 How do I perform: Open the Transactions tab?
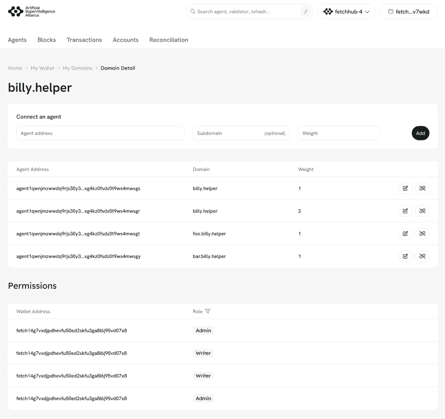[x=84, y=40]
